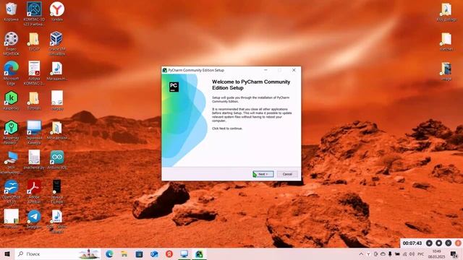
Task: Select the Telegram desktop shortcut
Action: (34, 220)
